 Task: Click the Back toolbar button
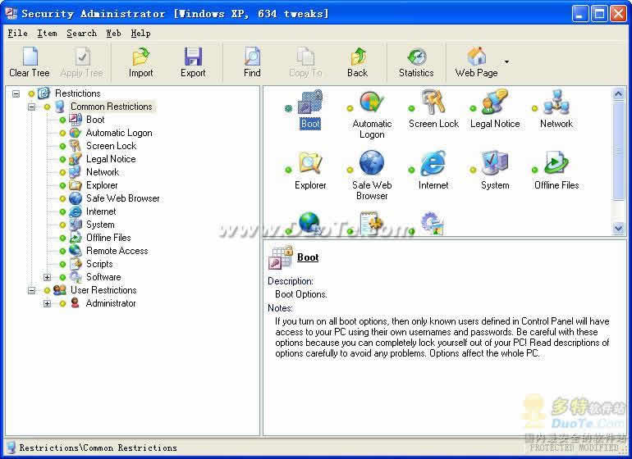[357, 57]
